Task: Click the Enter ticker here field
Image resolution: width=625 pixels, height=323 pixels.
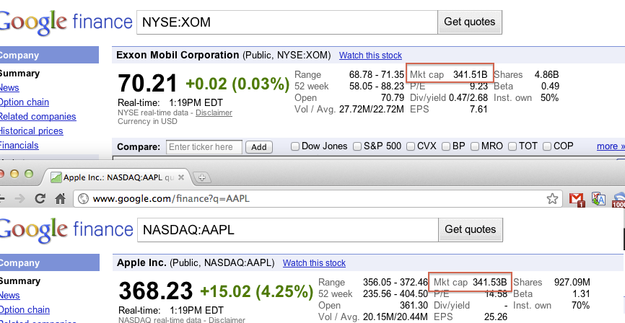Action: [x=204, y=147]
